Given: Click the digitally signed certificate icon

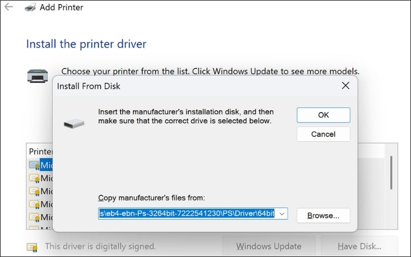Looking at the screenshot, I should click(32, 247).
